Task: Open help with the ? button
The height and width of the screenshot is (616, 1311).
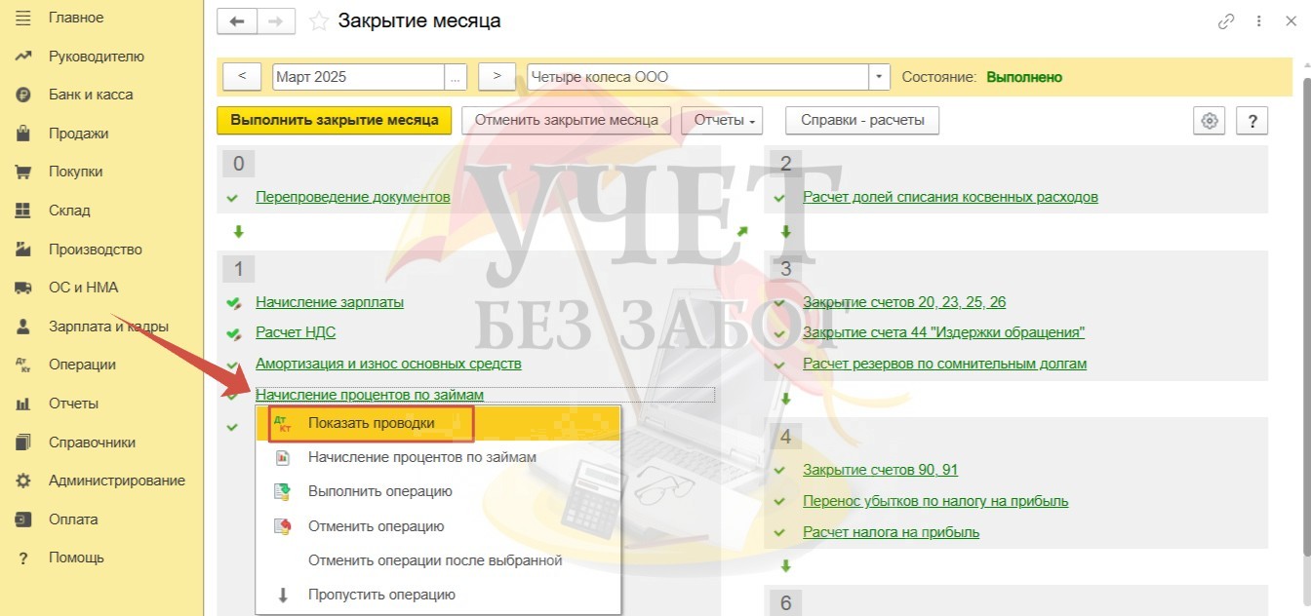Action: click(1251, 121)
